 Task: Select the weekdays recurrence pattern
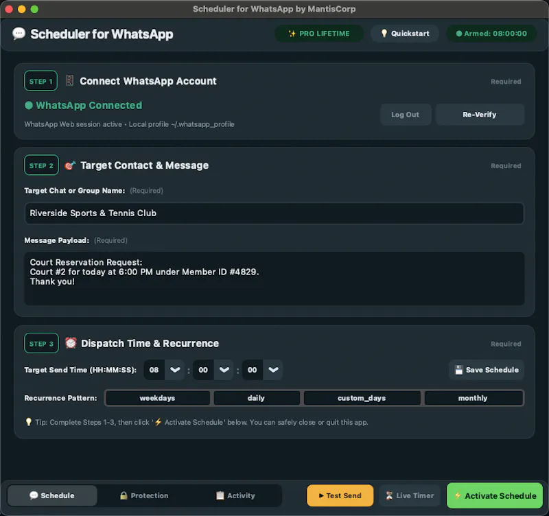(x=158, y=398)
